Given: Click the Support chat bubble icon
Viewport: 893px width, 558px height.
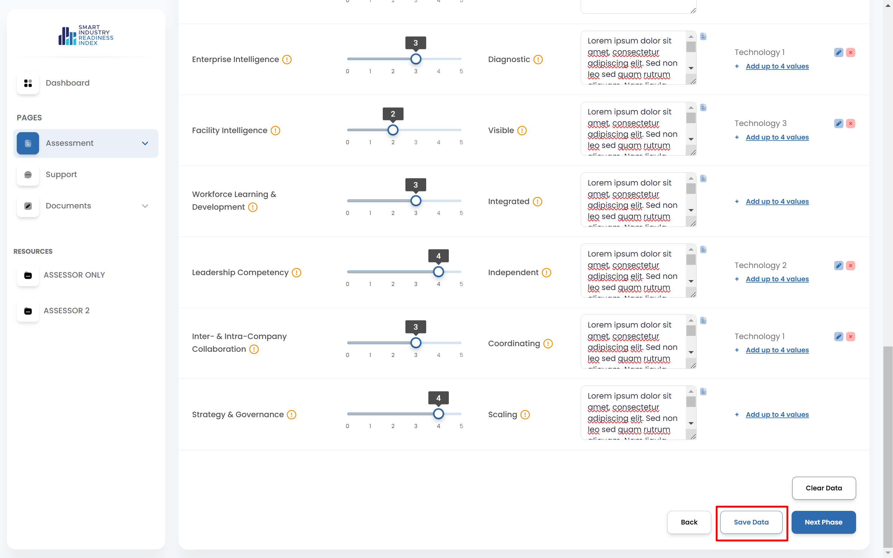Looking at the screenshot, I should pyautogui.click(x=28, y=175).
